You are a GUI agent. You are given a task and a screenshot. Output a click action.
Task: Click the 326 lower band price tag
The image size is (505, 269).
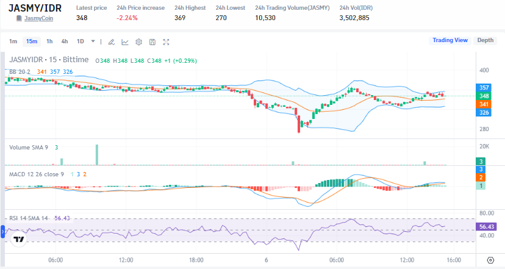coord(484,112)
